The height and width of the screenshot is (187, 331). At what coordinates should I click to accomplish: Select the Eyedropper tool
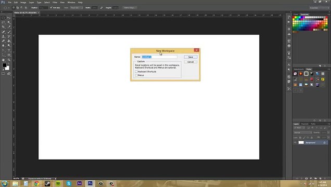tap(9, 27)
